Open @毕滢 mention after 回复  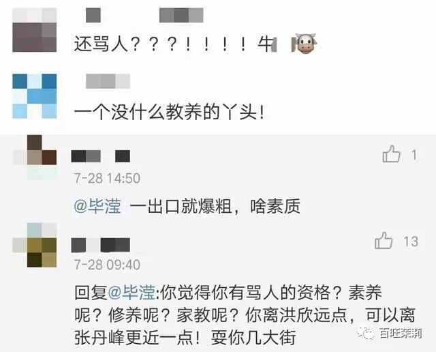pos(131,293)
